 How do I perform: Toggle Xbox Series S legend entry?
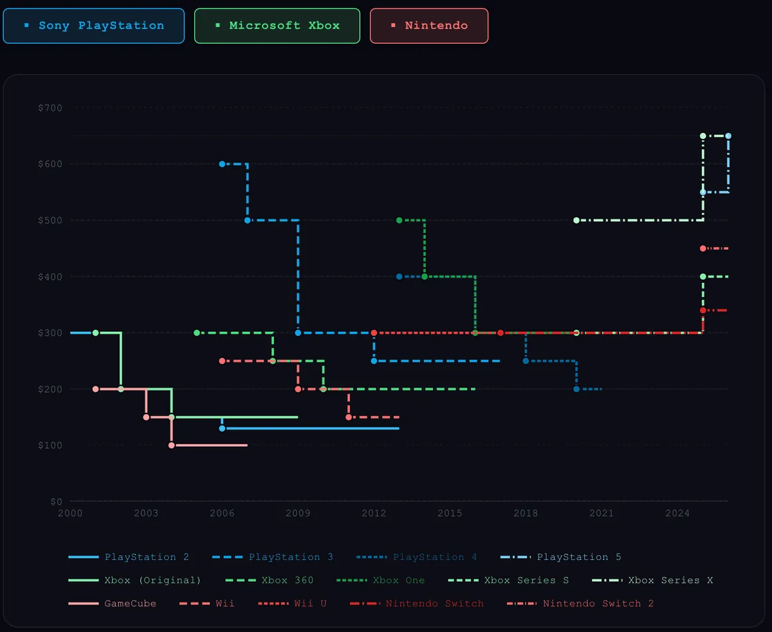coord(509,580)
